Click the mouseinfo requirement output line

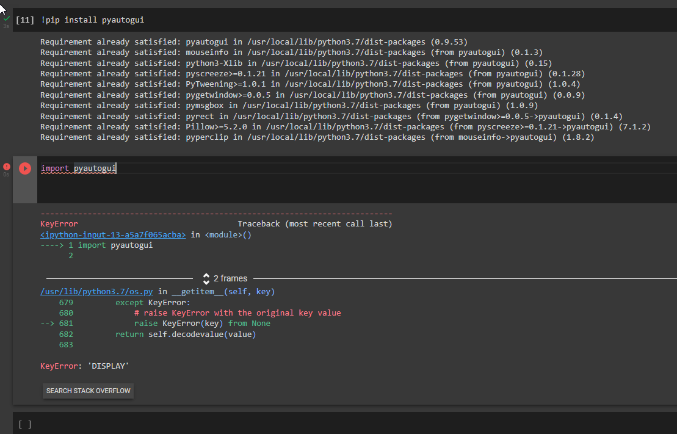click(291, 52)
